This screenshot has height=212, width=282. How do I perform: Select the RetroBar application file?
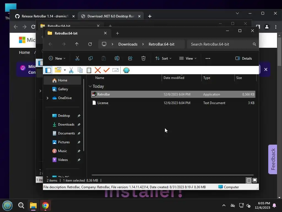(x=173, y=94)
